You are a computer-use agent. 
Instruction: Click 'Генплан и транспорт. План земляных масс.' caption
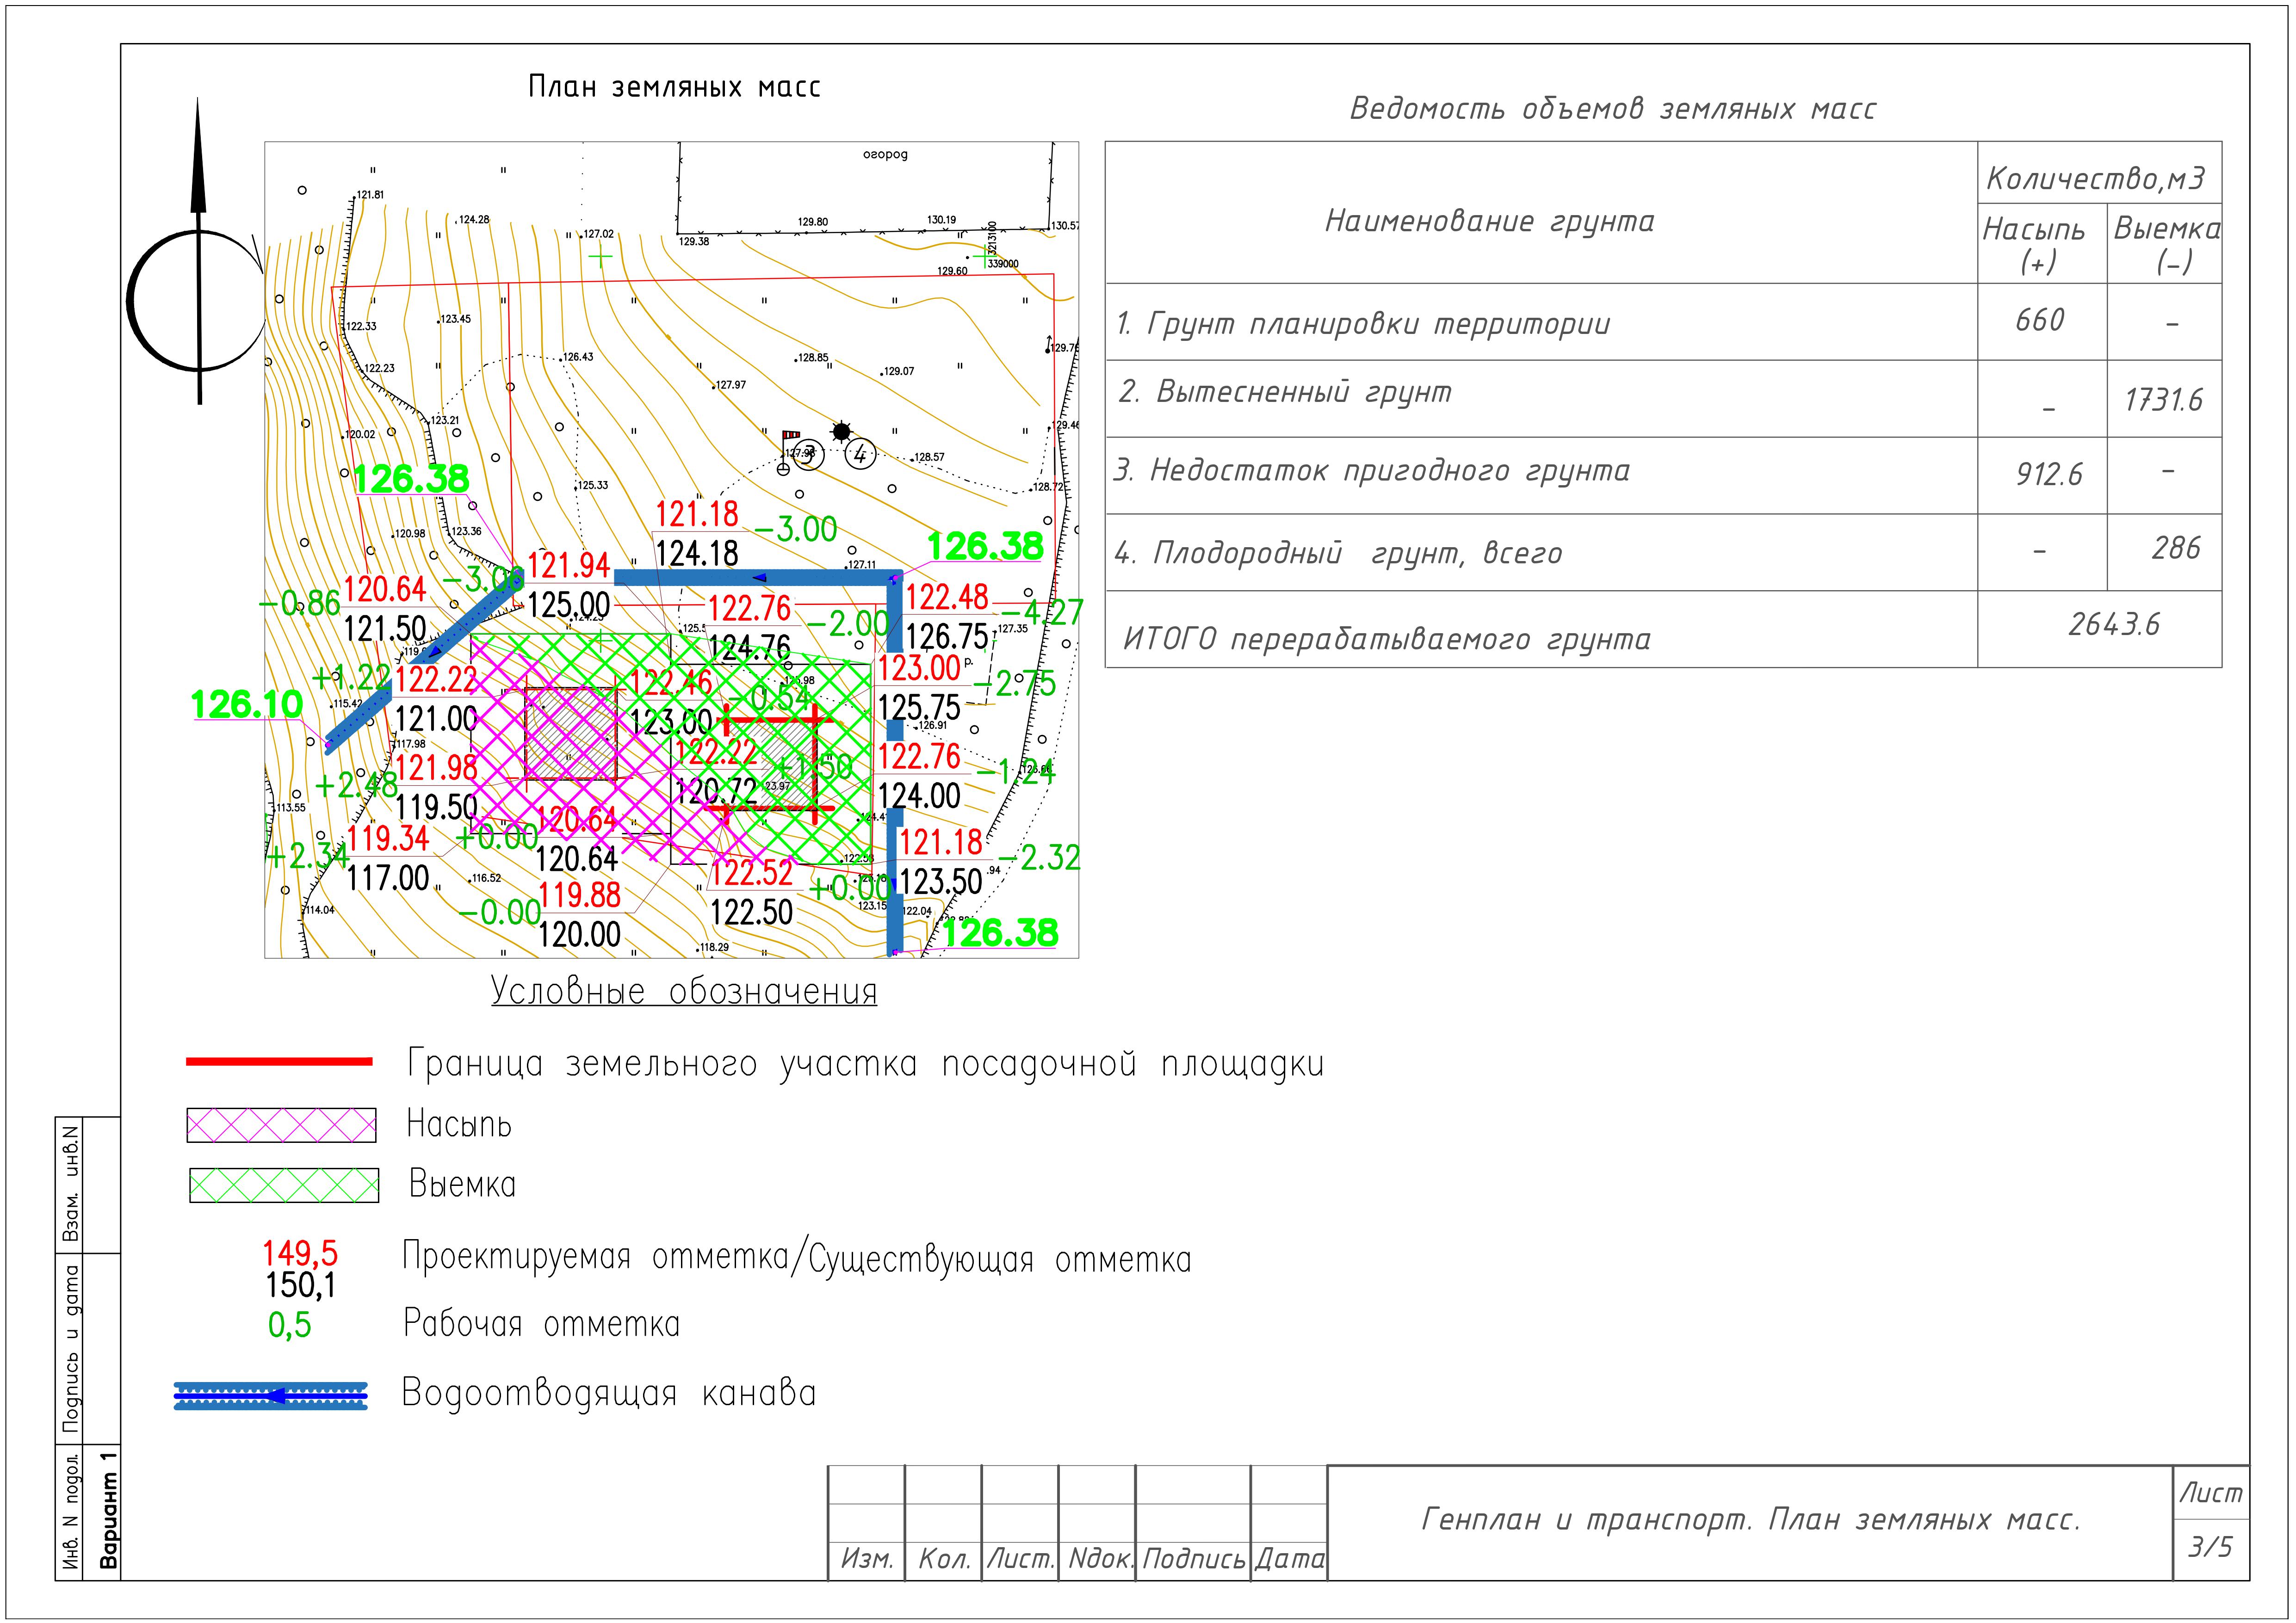pos(1751,1521)
